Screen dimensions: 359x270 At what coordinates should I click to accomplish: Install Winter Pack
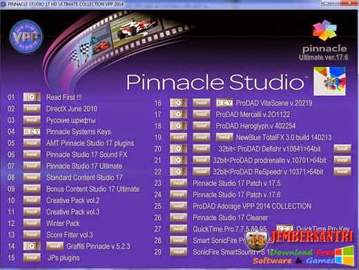32,223
